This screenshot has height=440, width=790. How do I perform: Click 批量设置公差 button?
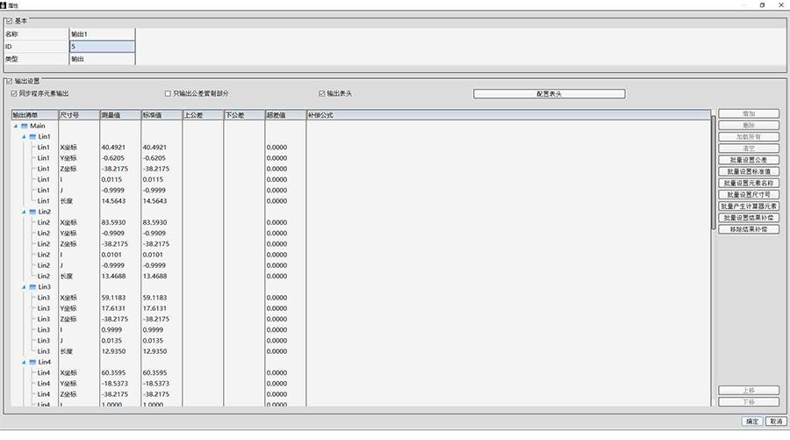[x=749, y=160]
